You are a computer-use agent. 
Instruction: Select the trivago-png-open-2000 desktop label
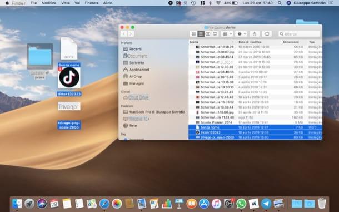click(x=69, y=125)
